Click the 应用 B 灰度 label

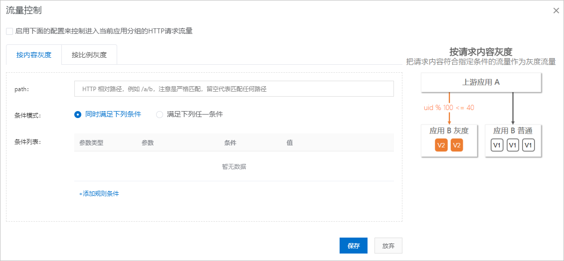click(449, 131)
